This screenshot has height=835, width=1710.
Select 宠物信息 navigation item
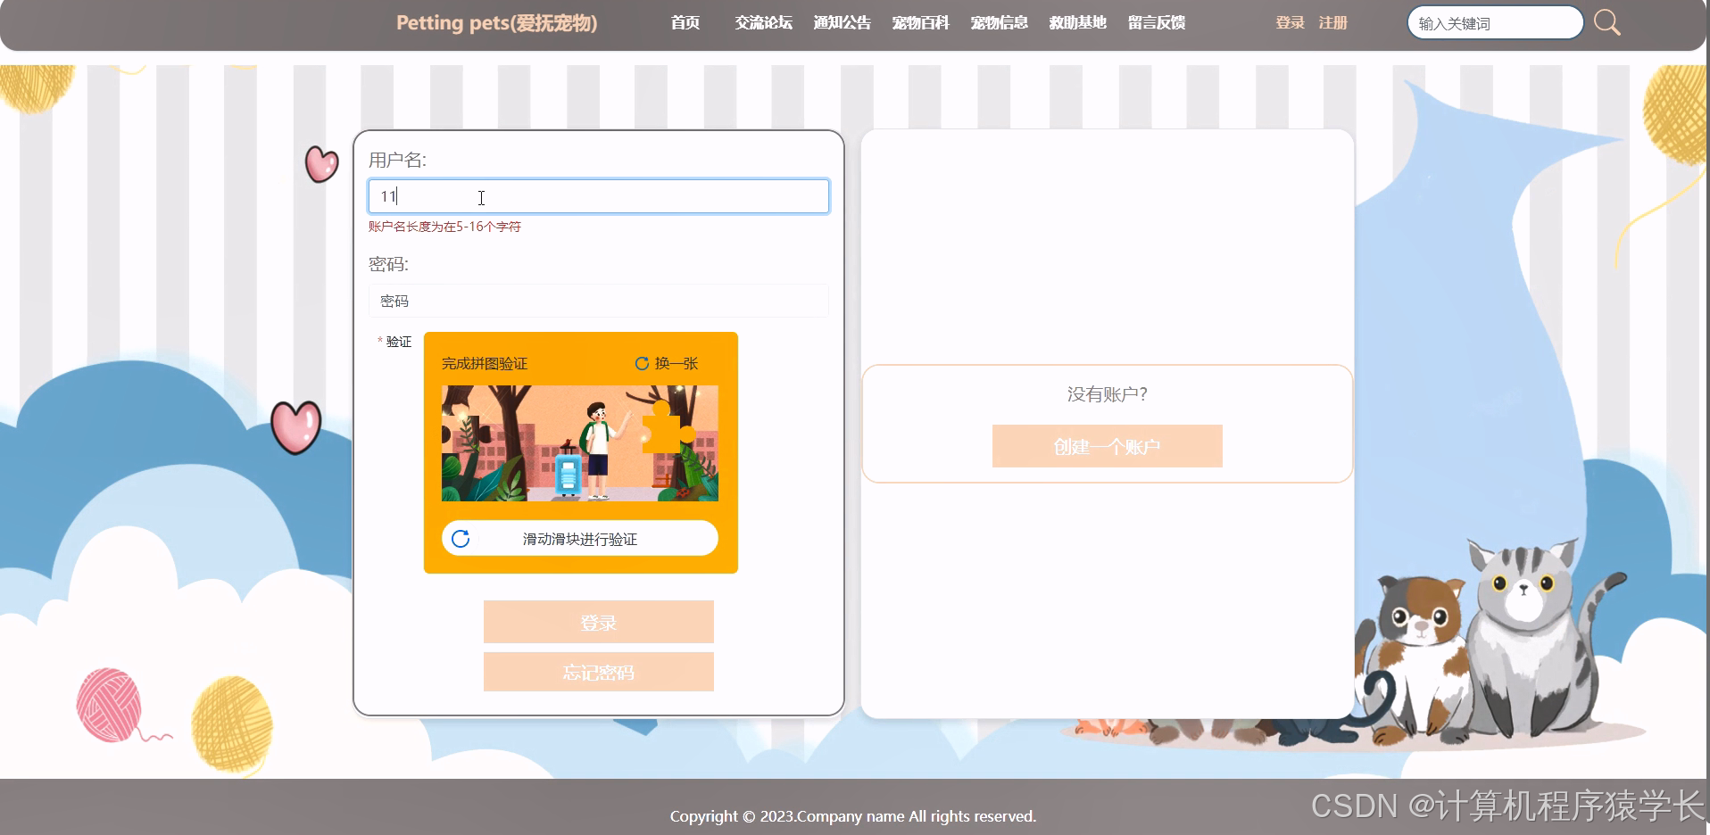pyautogui.click(x=999, y=22)
